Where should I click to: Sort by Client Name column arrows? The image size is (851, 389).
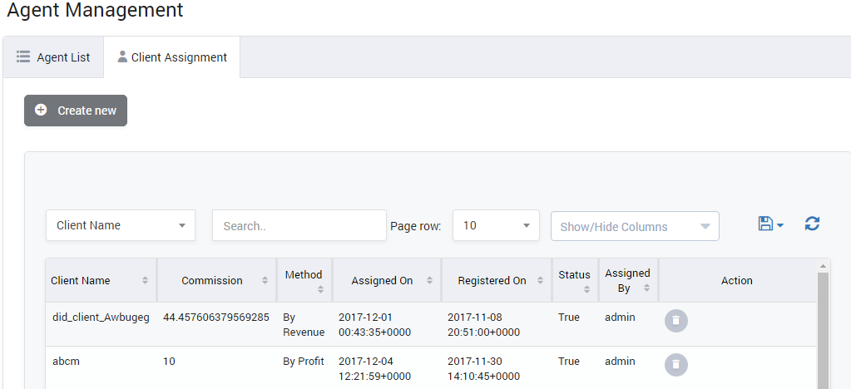145,281
